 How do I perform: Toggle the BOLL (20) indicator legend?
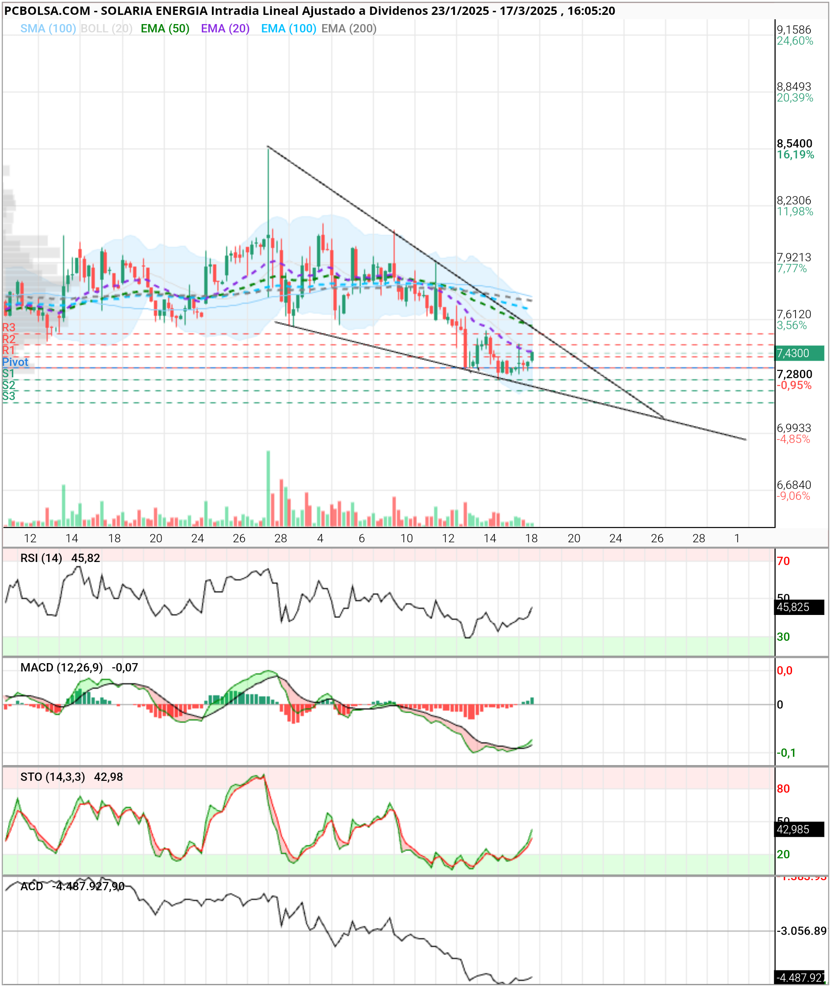pos(106,29)
